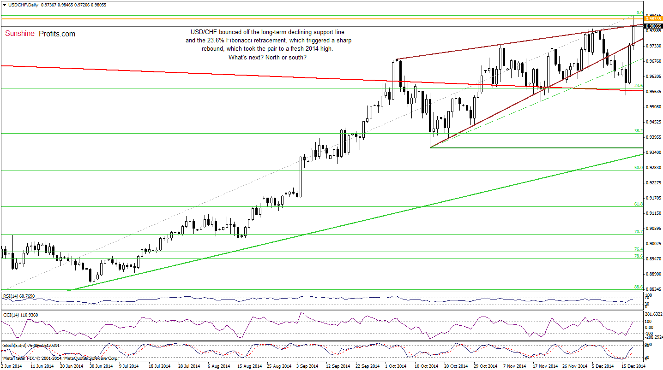Click the 0.93400 price axis label
The height and width of the screenshot is (370, 663).
click(x=653, y=153)
